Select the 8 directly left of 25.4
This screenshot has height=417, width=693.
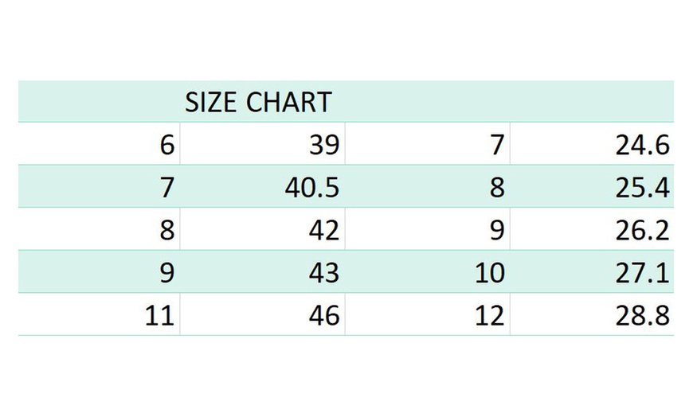[x=497, y=188]
